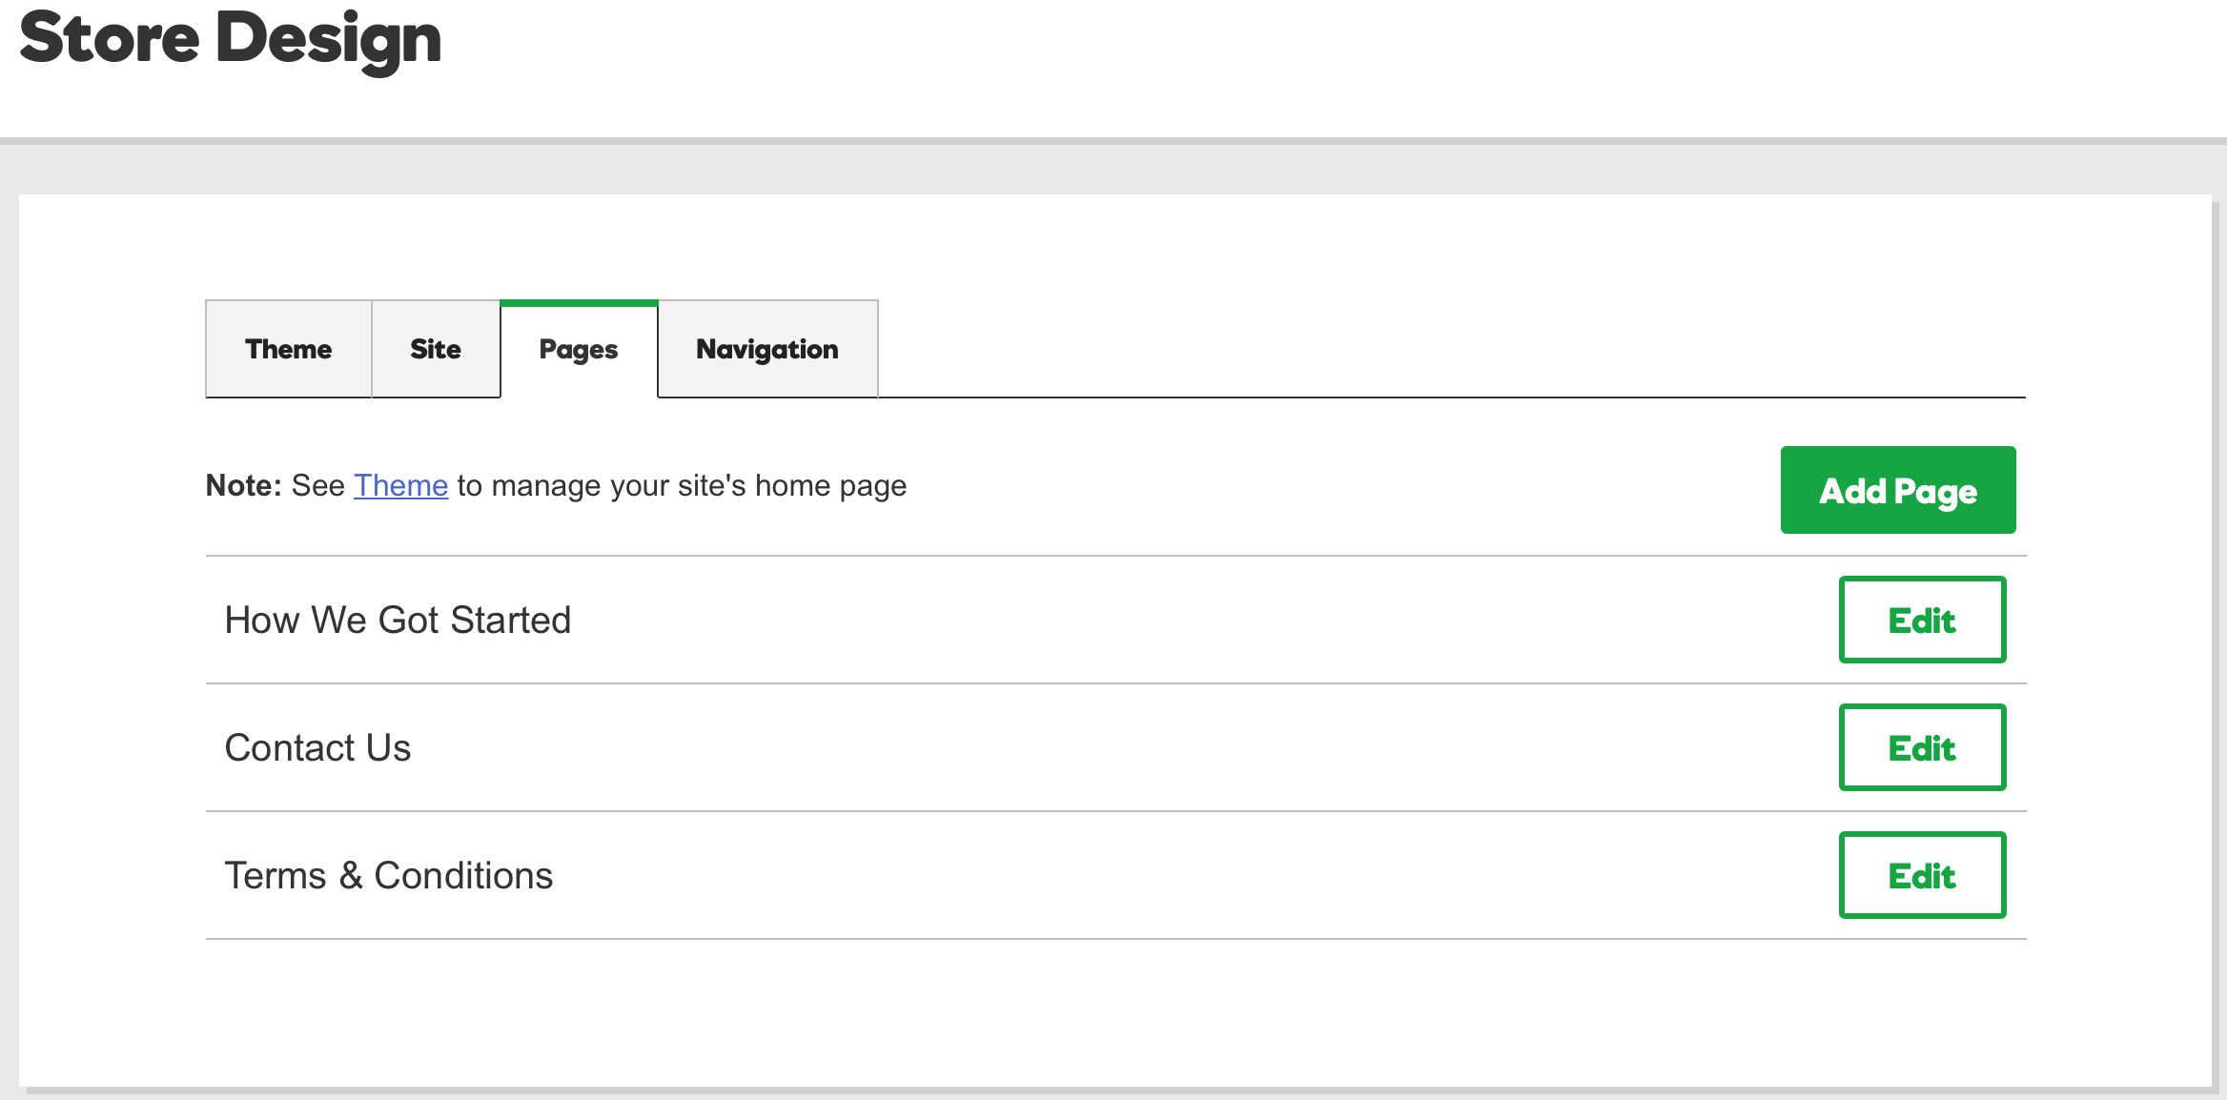The image size is (2227, 1100).
Task: Click the Add Page button
Action: (x=1898, y=490)
